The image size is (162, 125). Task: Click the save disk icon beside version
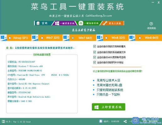[x=3, y=121]
